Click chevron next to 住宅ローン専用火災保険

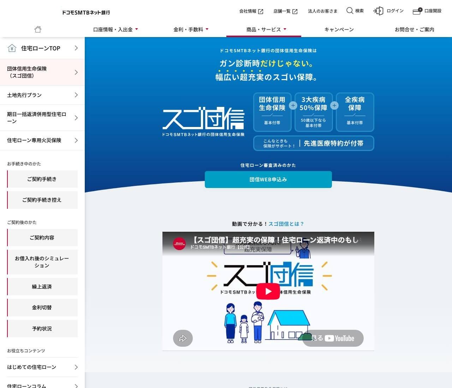click(76, 140)
